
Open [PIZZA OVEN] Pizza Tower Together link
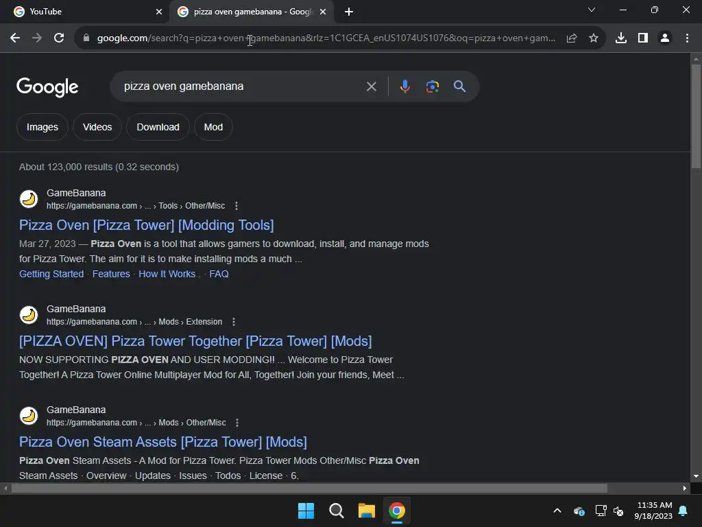[x=195, y=341]
